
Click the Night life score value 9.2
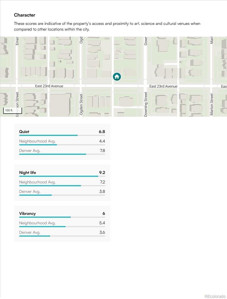tap(102, 173)
